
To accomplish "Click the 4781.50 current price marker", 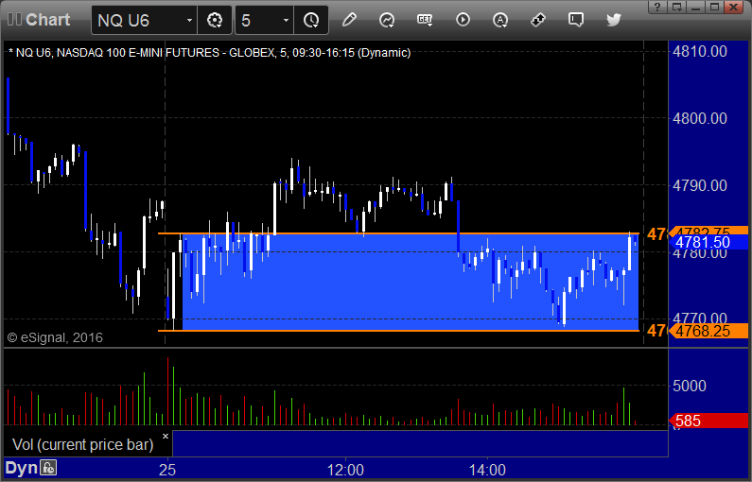I will (708, 242).
